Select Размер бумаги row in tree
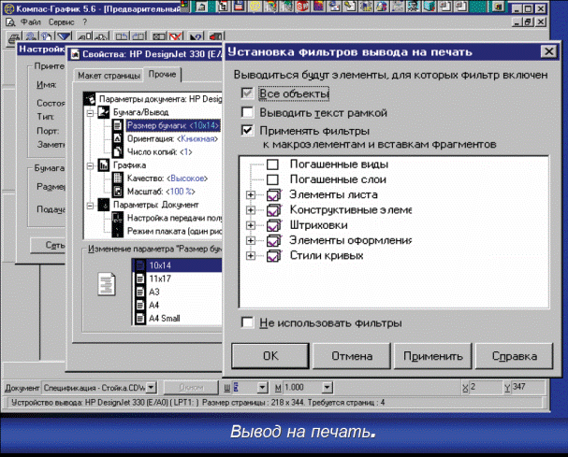This screenshot has width=568, height=457. pos(173,125)
